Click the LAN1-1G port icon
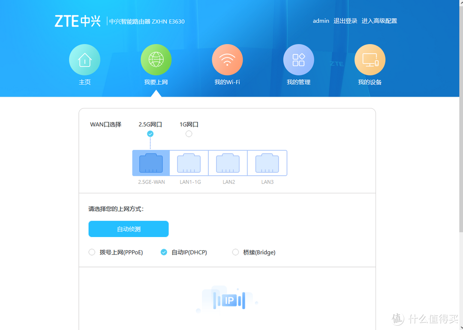This screenshot has width=463, height=330. tap(189, 163)
